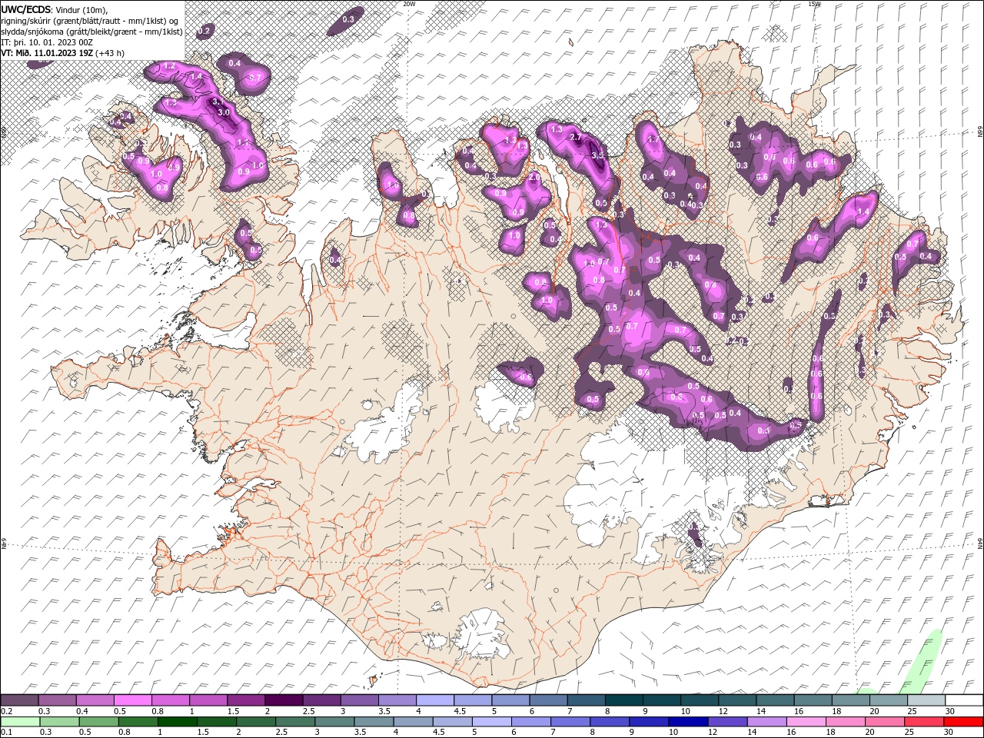Click rain legend swatch labeled 1.5
984x738 pixels.
click(x=217, y=722)
